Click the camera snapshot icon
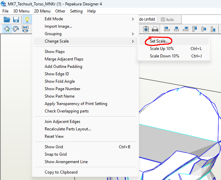This screenshot has width=221, height=180. click(146, 29)
